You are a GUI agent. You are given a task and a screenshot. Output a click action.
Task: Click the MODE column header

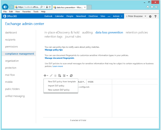[90, 82]
